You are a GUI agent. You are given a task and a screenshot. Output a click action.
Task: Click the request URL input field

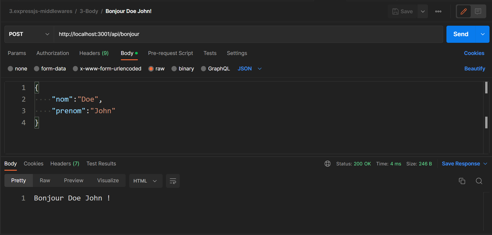[x=248, y=34]
